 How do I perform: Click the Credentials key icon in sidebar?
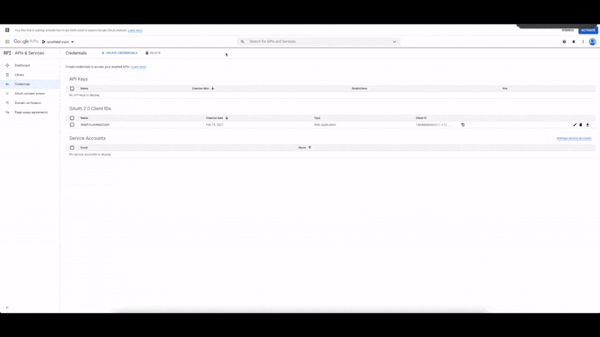coord(7,84)
